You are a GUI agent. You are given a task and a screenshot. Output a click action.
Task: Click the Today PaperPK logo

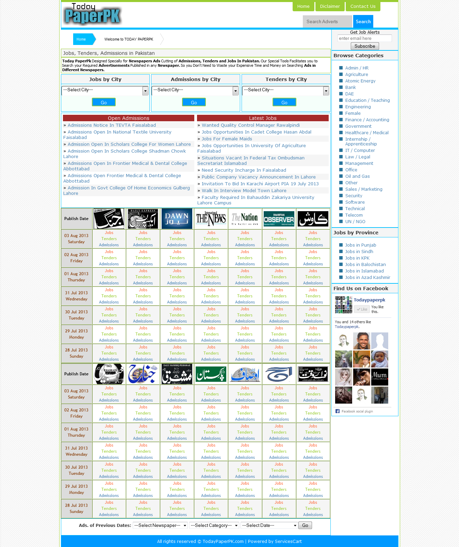click(x=92, y=14)
